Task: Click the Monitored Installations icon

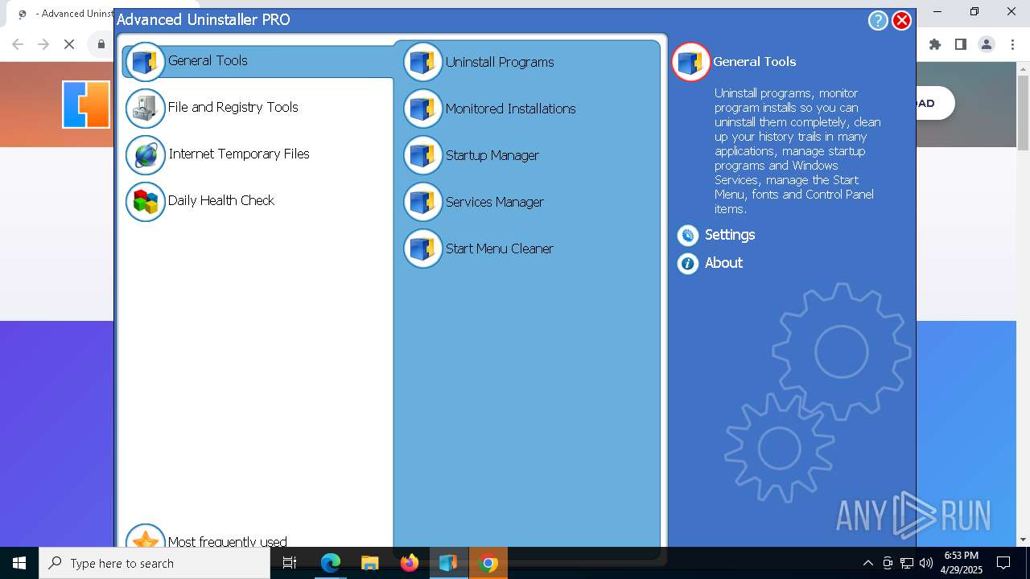Action: click(x=423, y=109)
